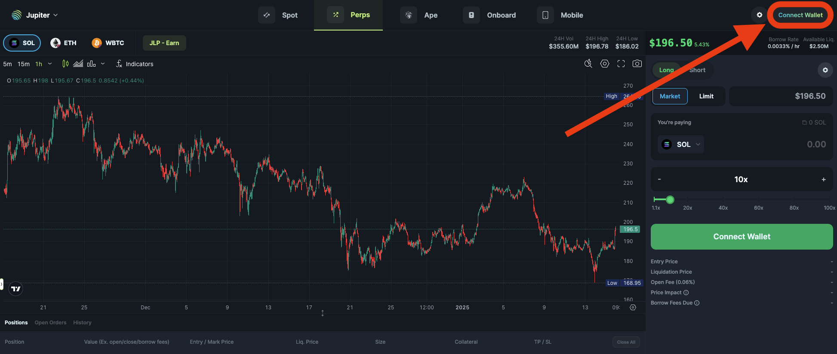Click the TradingView logo on chart
The image size is (837, 354).
pos(16,289)
